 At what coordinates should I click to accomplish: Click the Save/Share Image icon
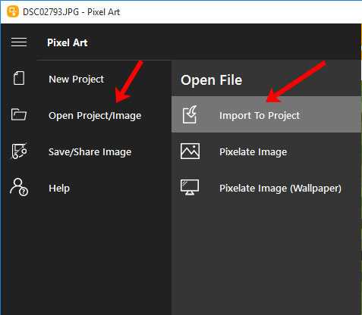(x=19, y=151)
